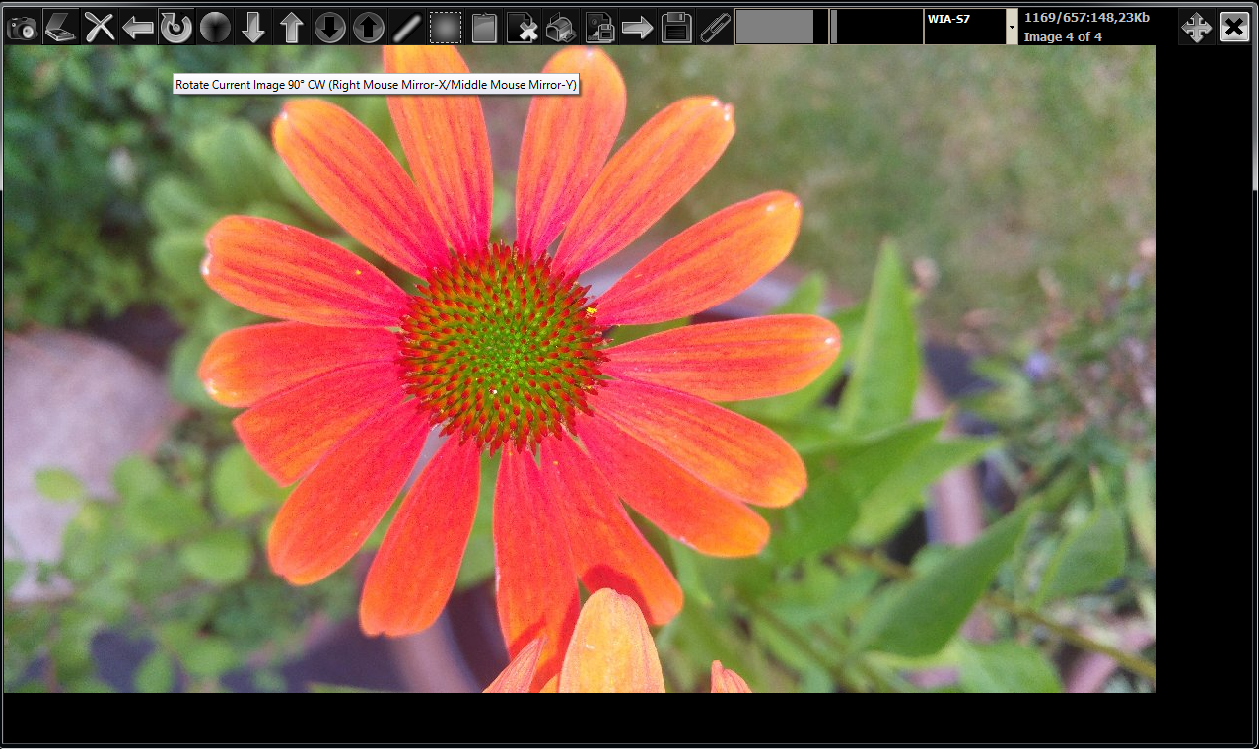This screenshot has height=749, width=1259.
Task: Click the camera capture icon
Action: pos(22,28)
